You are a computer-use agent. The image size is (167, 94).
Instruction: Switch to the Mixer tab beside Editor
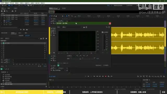(x=64, y=8)
